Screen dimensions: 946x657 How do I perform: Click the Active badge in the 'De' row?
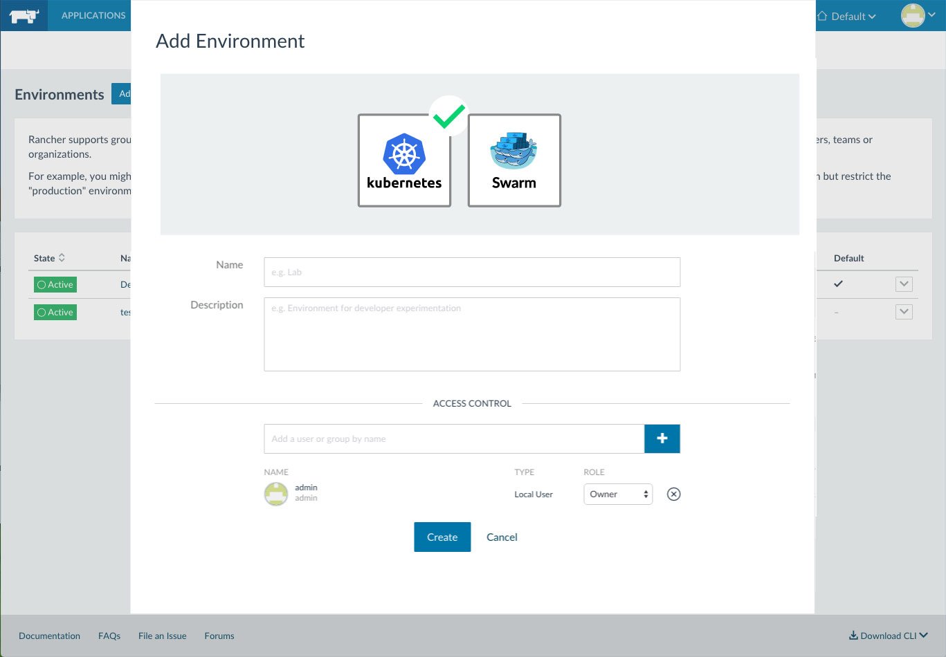point(55,284)
